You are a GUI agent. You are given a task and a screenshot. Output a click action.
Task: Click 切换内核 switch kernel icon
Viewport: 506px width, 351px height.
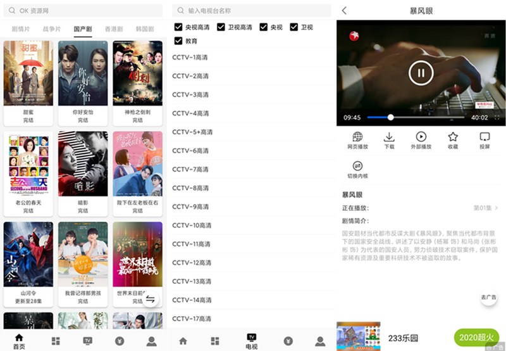(357, 170)
